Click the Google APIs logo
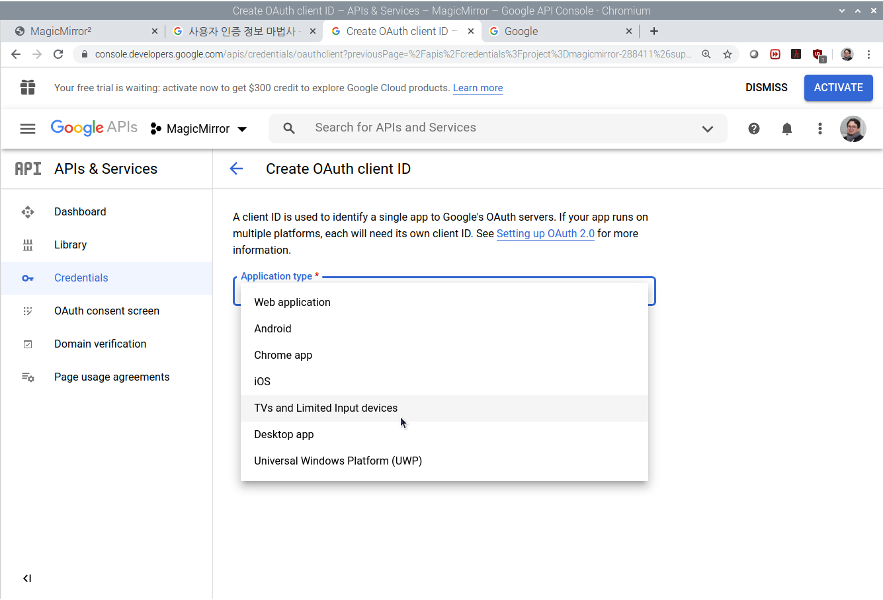Image resolution: width=883 pixels, height=600 pixels. (x=94, y=128)
